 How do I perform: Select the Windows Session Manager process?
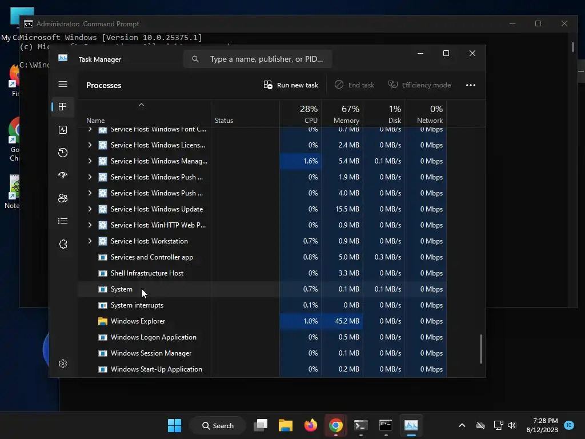pyautogui.click(x=262, y=353)
